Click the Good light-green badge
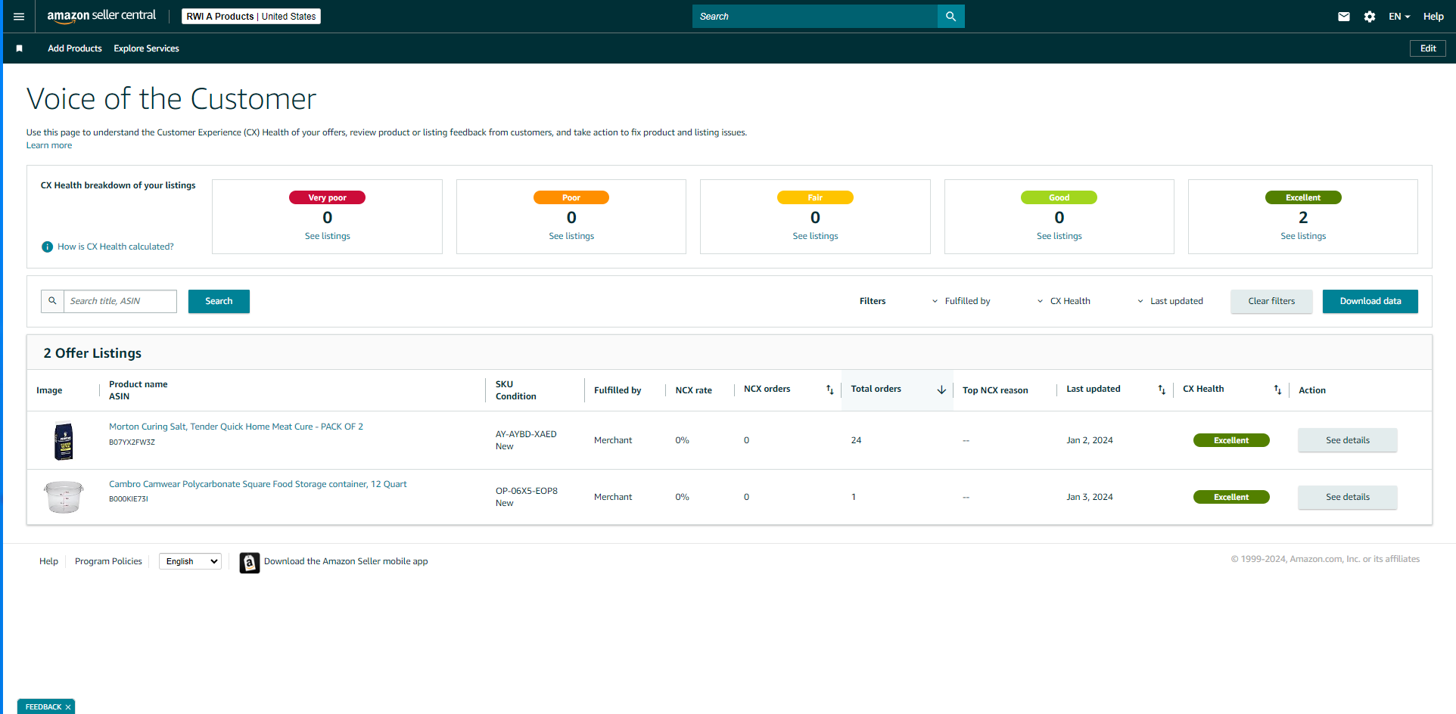This screenshot has width=1456, height=714. [1059, 197]
